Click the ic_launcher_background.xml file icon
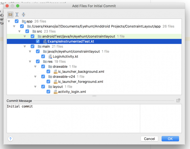The width and height of the screenshot is (190, 149). 56,72
